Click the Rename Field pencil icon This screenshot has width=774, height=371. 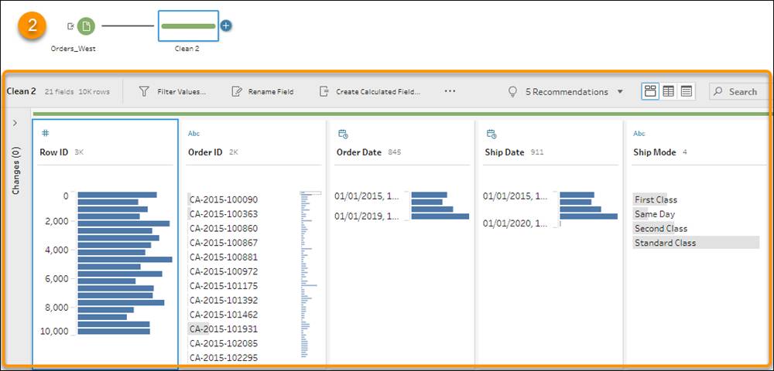click(x=236, y=92)
